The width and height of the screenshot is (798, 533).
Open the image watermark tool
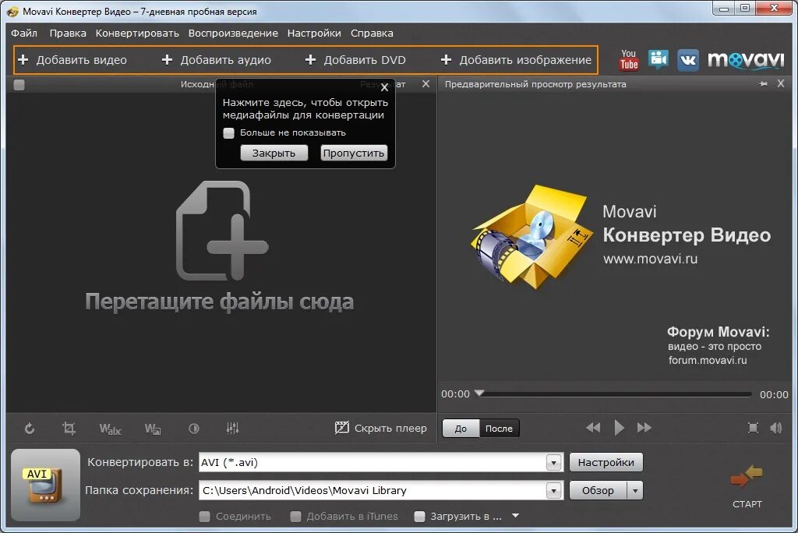click(x=153, y=429)
